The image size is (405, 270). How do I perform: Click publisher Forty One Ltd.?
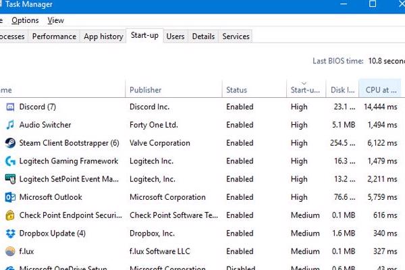point(154,125)
